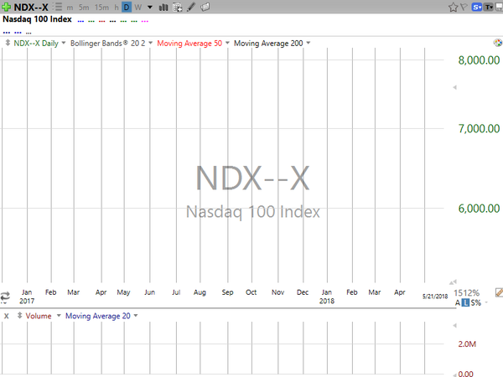Screen dimensions: 503x377
Task: Switch to the 15m timeframe
Action: tap(101, 7)
